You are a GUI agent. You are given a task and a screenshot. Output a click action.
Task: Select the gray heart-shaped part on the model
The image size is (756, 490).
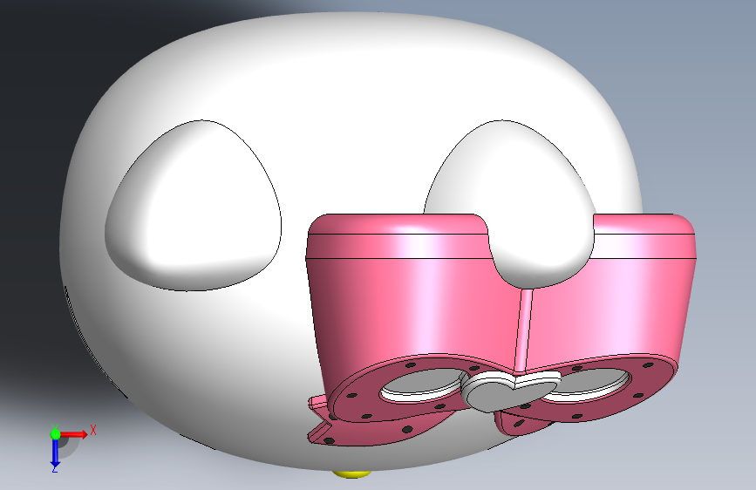tap(511, 391)
